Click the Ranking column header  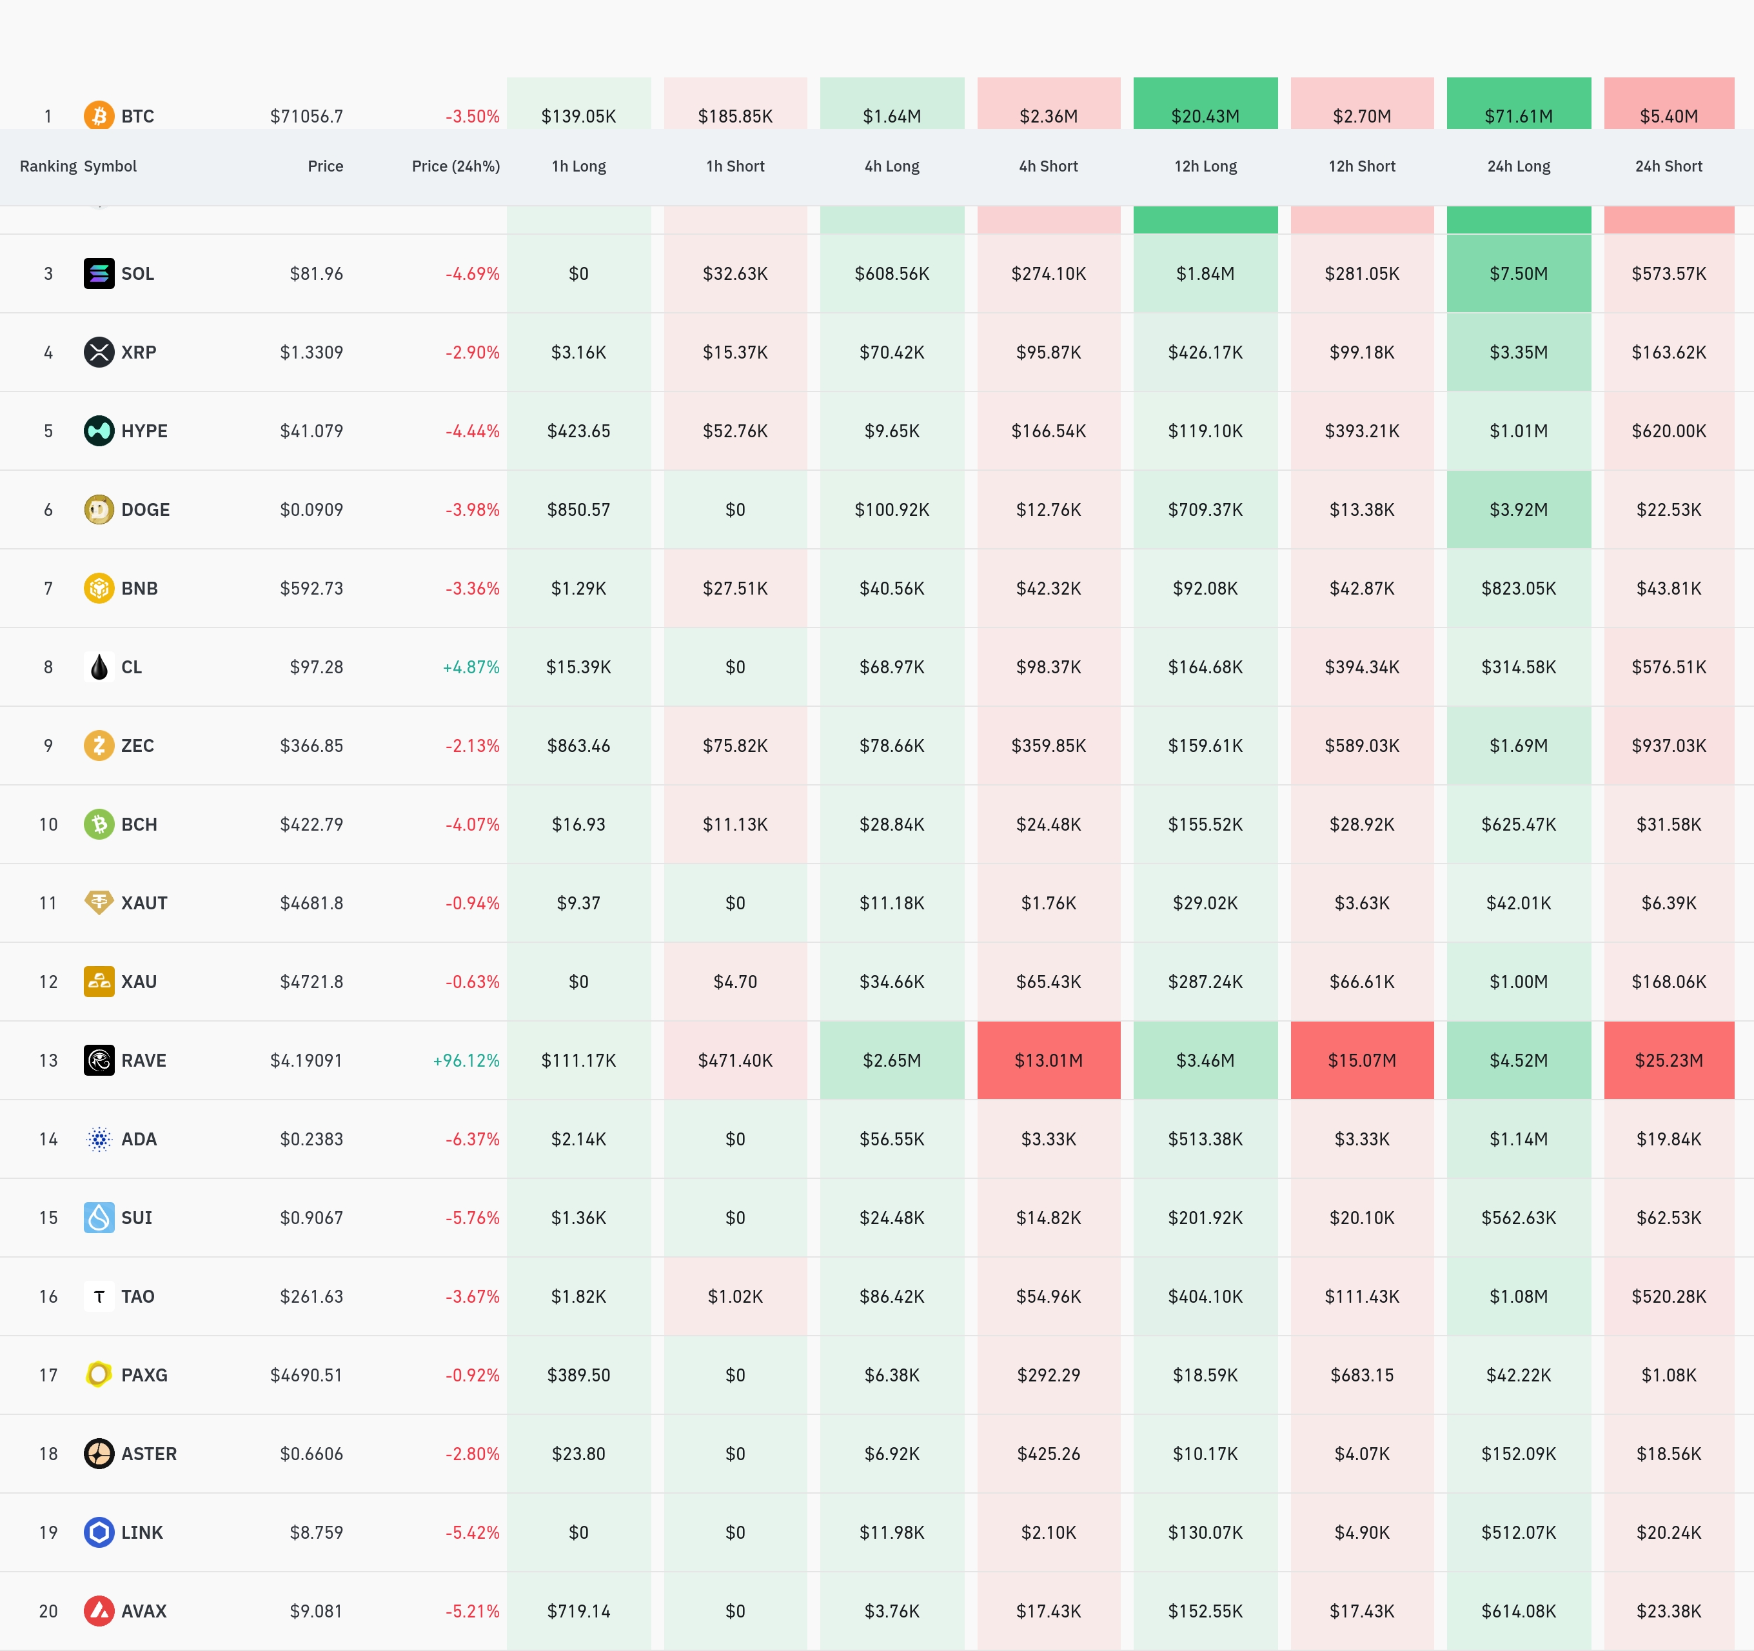(x=48, y=166)
